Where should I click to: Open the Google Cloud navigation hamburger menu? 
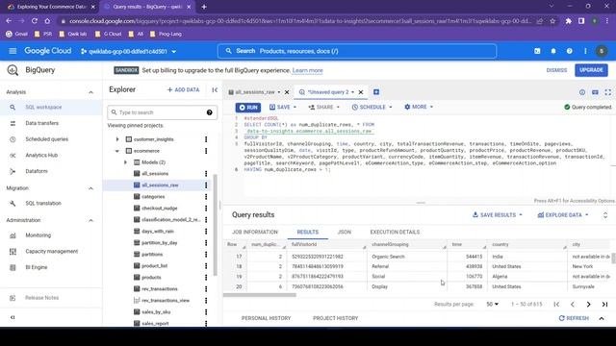click(x=13, y=51)
